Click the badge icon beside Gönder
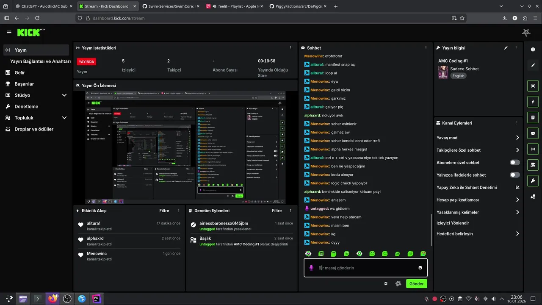Screen dimensions: 542x305 click(398, 283)
